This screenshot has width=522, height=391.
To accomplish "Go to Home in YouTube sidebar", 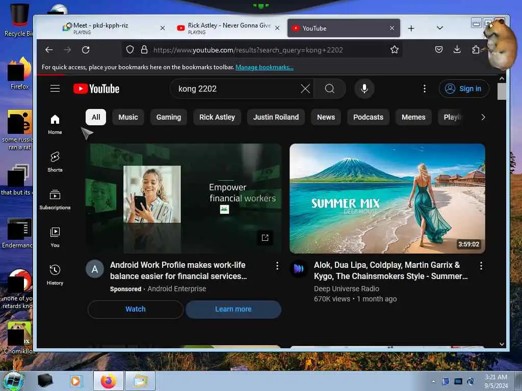I will 55,124.
